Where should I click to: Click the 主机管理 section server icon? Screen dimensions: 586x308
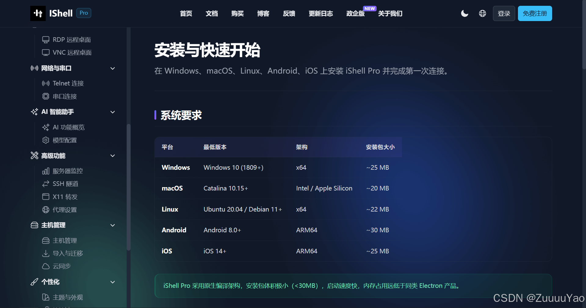(x=34, y=225)
